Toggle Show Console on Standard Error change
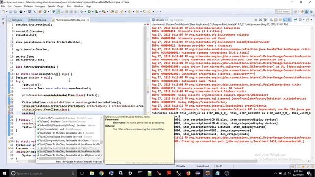The width and height of the screenshot is (315, 177). pos(289,20)
